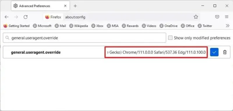Open the Office bookmark
The image size is (233, 111).
(x=188, y=26)
